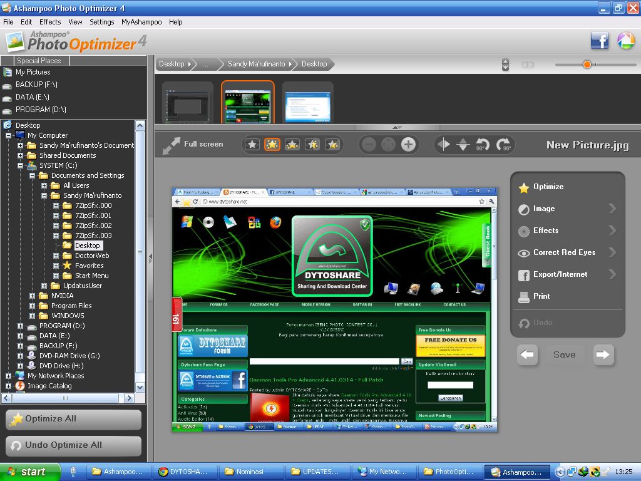The image size is (641, 481).
Task: Expand the DVD-RAM Drive (G:) node
Action: click(x=20, y=356)
